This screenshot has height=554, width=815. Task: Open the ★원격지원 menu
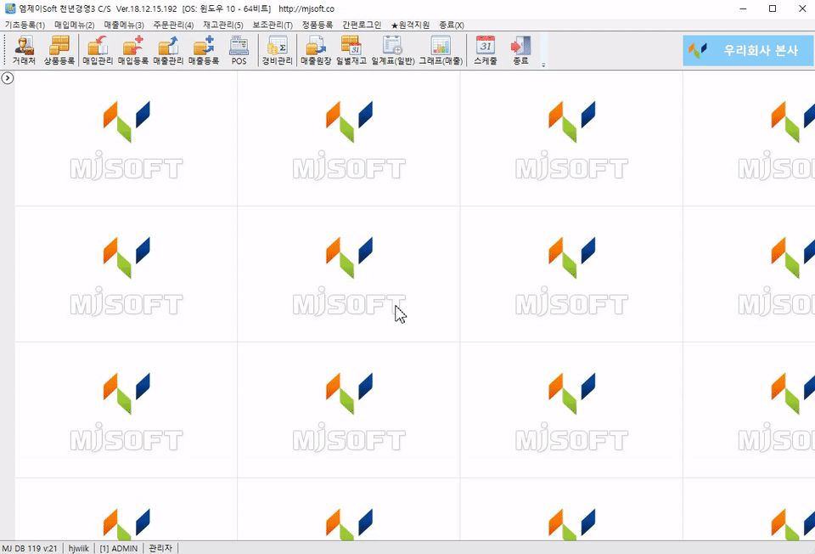point(411,25)
